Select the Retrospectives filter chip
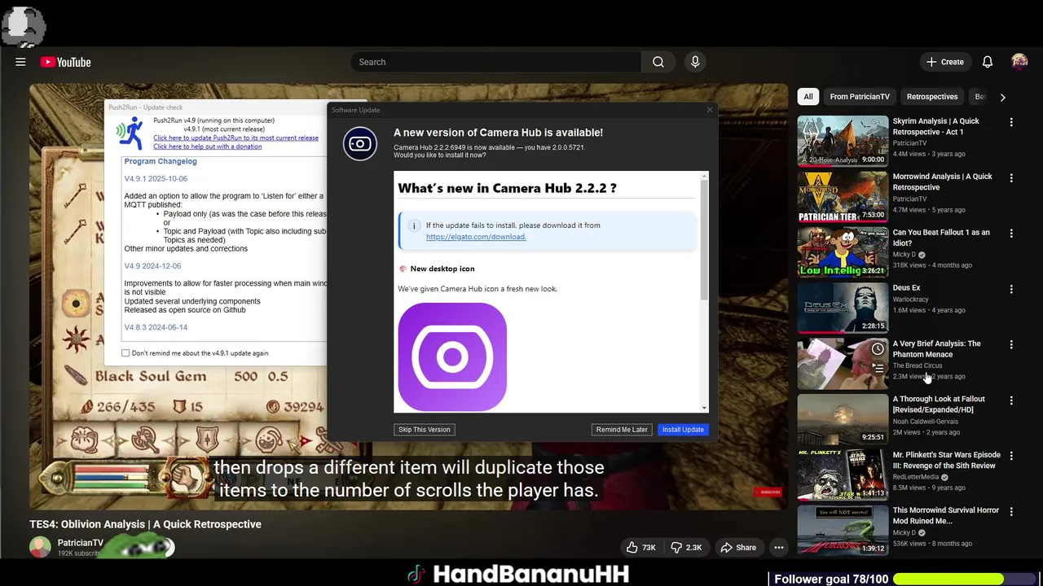1043x586 pixels. tap(932, 97)
